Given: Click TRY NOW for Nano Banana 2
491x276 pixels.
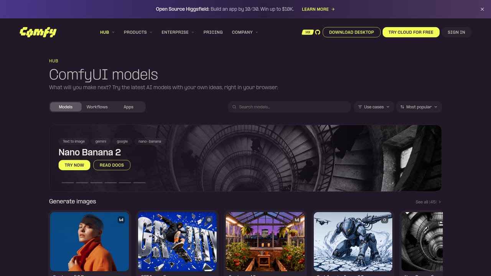Looking at the screenshot, I should (x=74, y=165).
